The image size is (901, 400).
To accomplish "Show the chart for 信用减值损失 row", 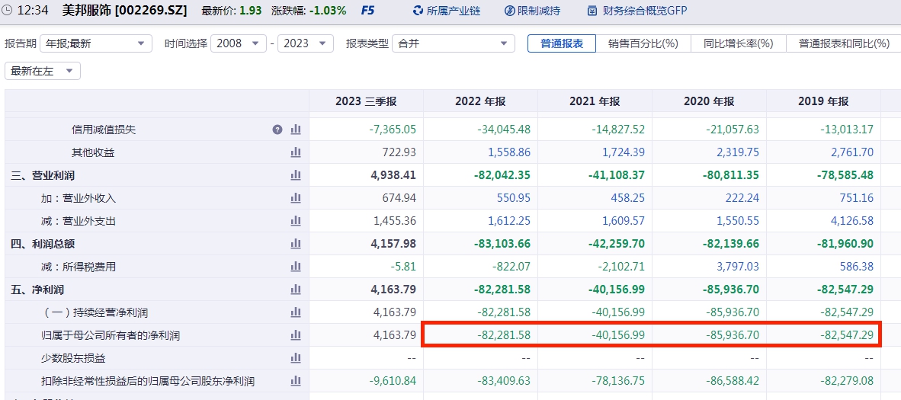I will pos(296,130).
